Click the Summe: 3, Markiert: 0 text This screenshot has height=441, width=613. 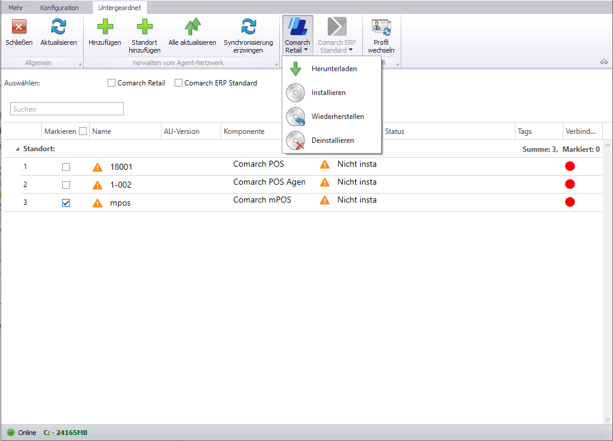(561, 149)
